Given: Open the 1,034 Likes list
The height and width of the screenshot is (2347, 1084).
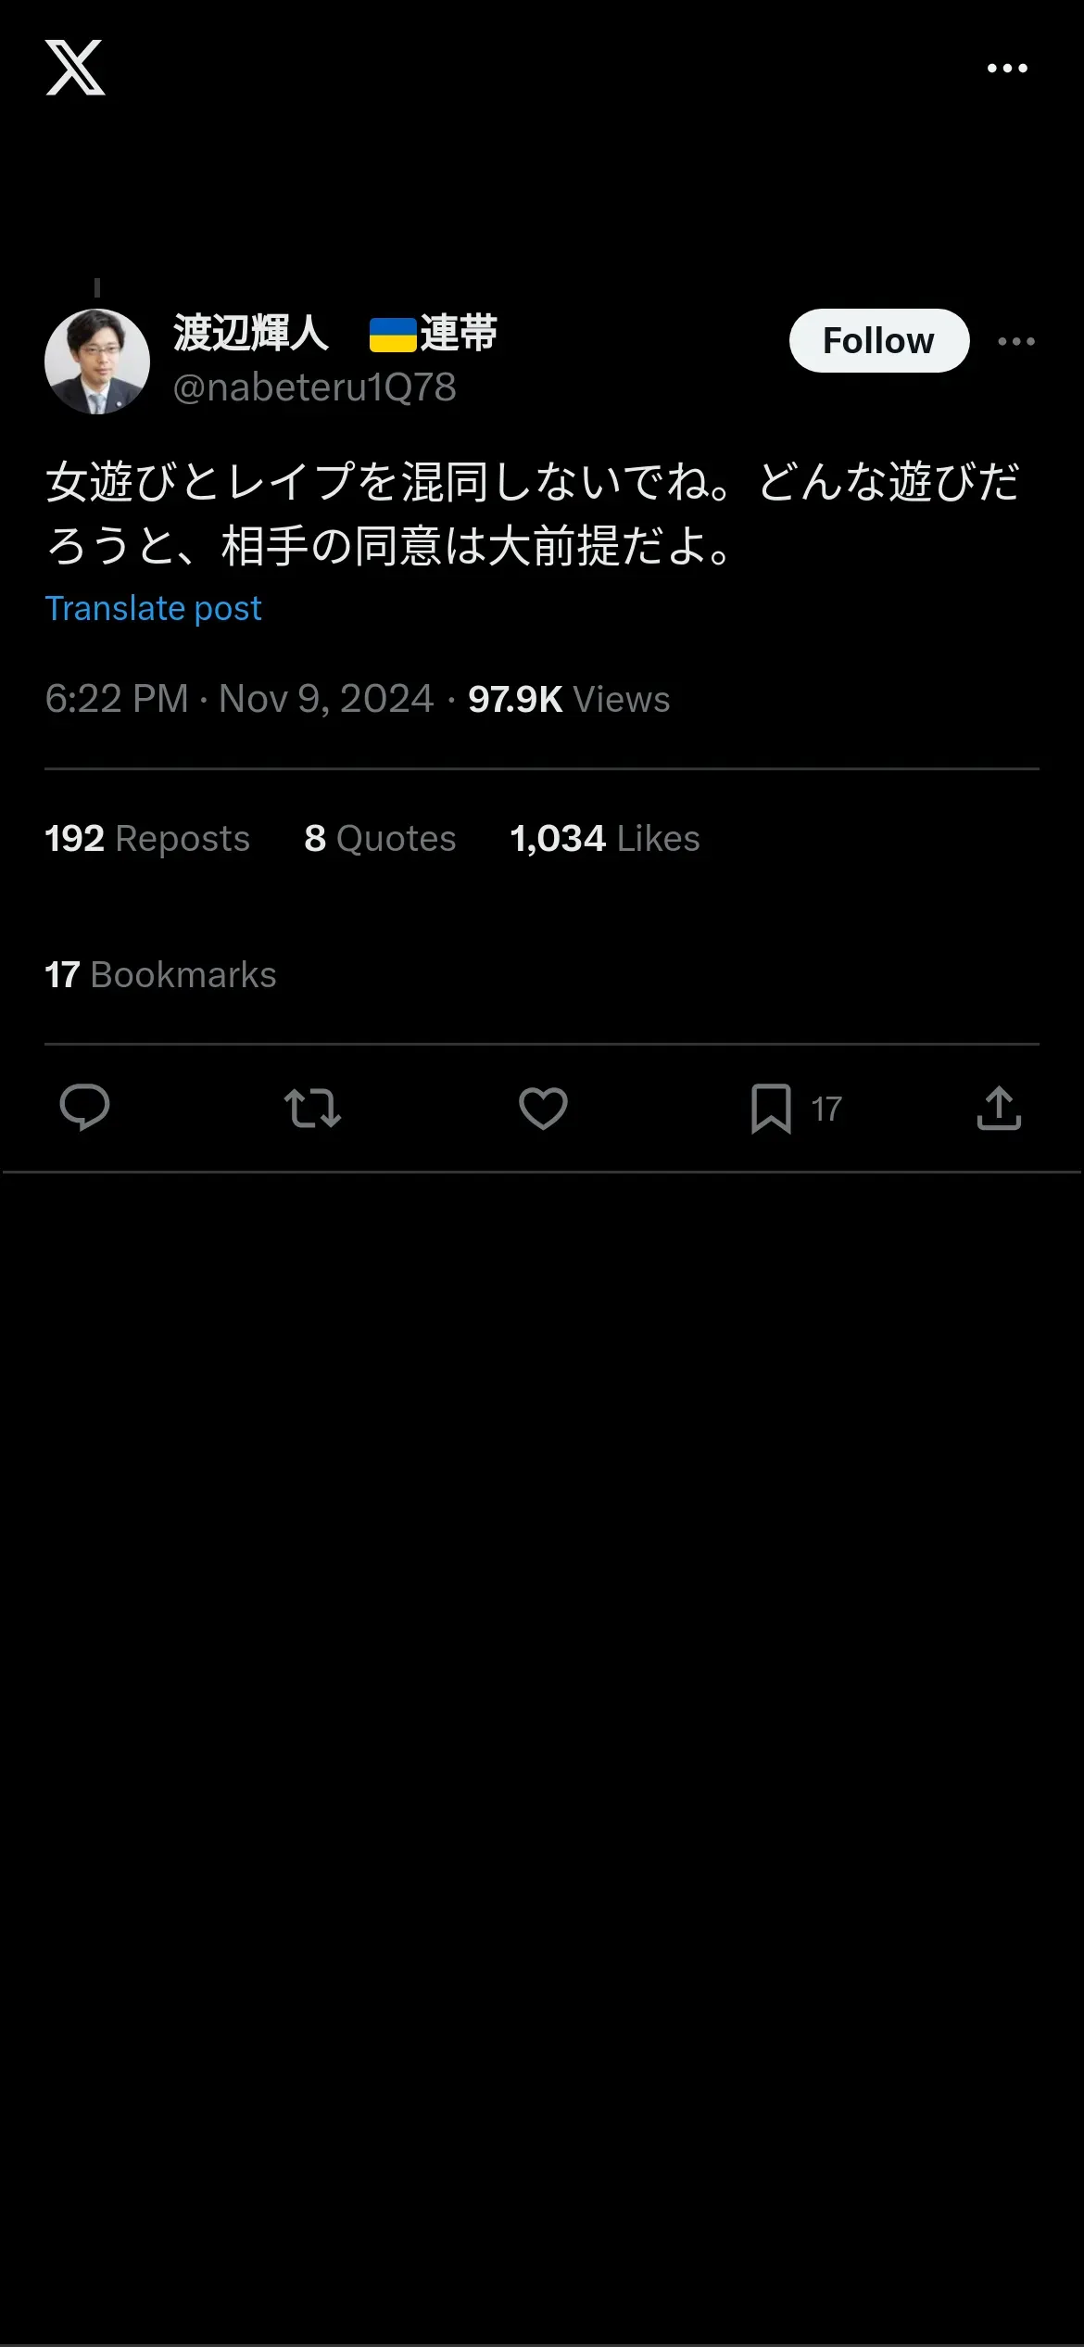Looking at the screenshot, I should coord(604,838).
